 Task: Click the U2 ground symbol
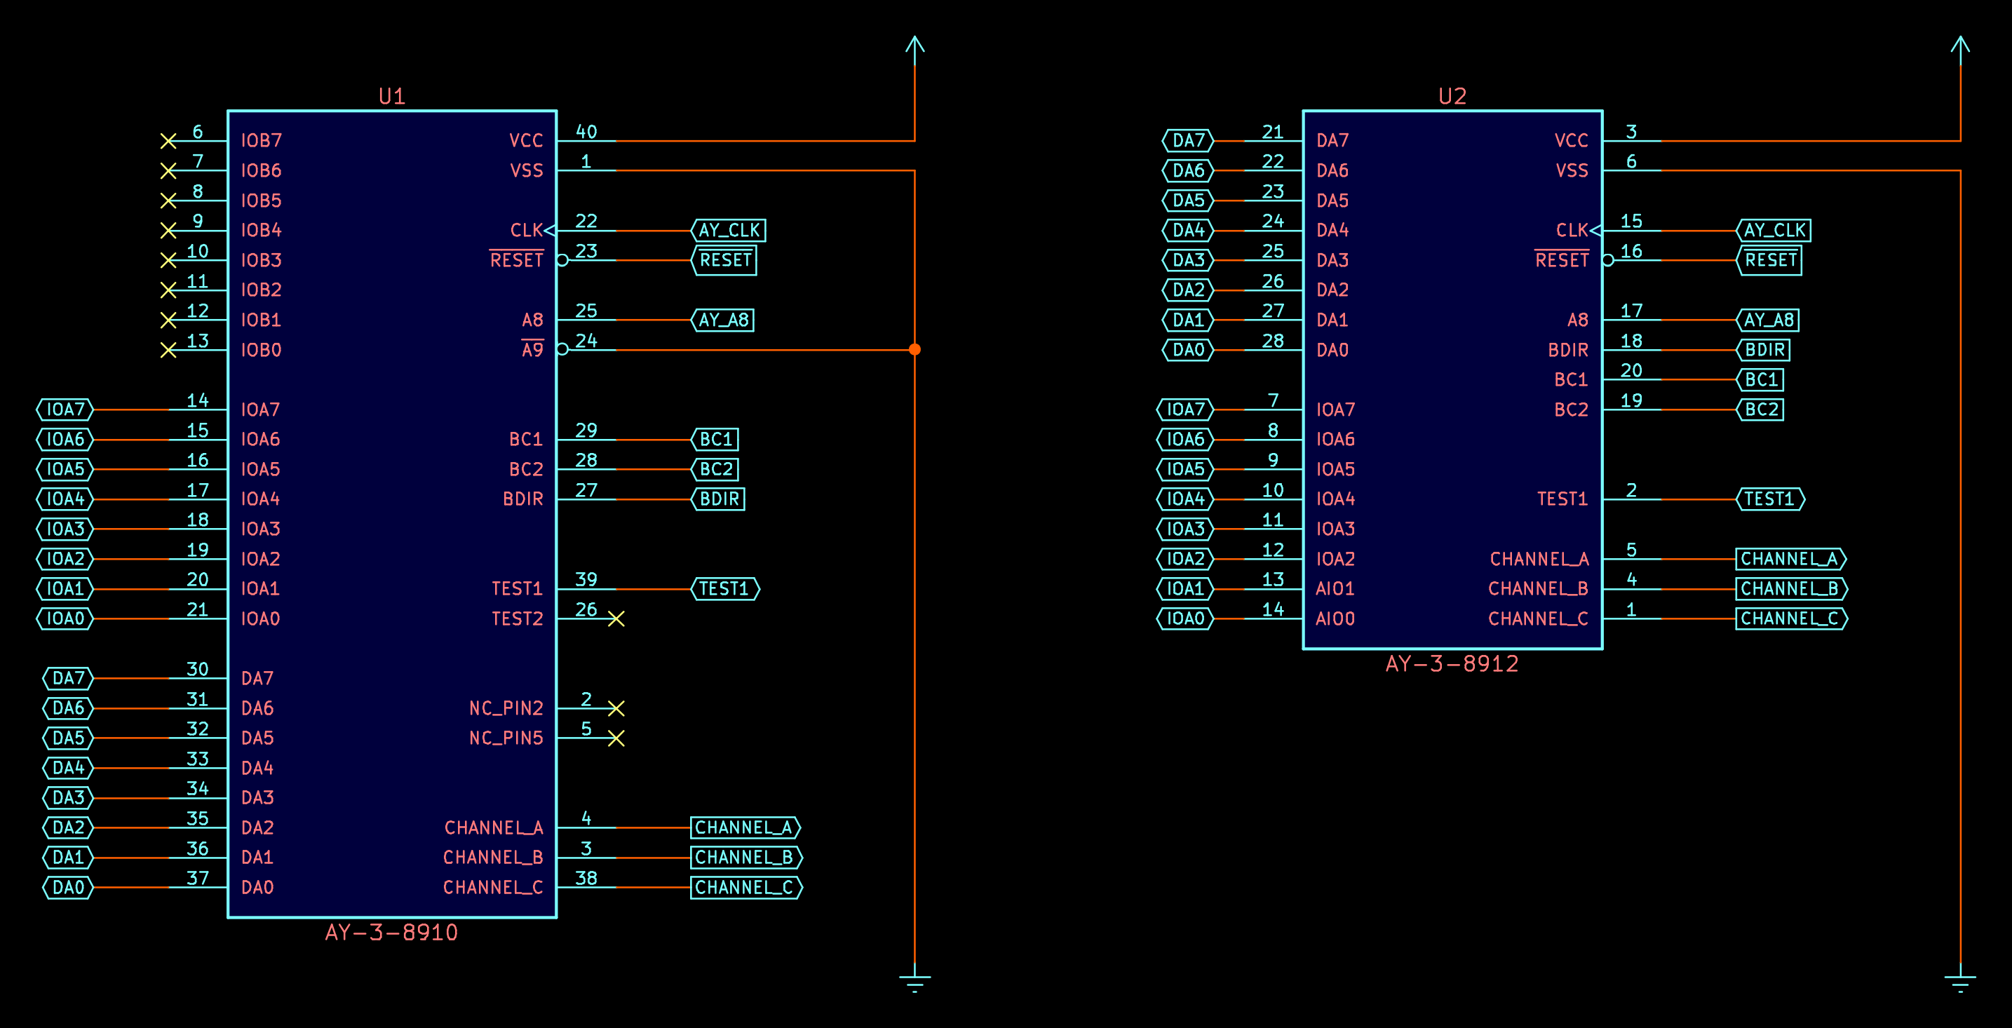[1959, 981]
